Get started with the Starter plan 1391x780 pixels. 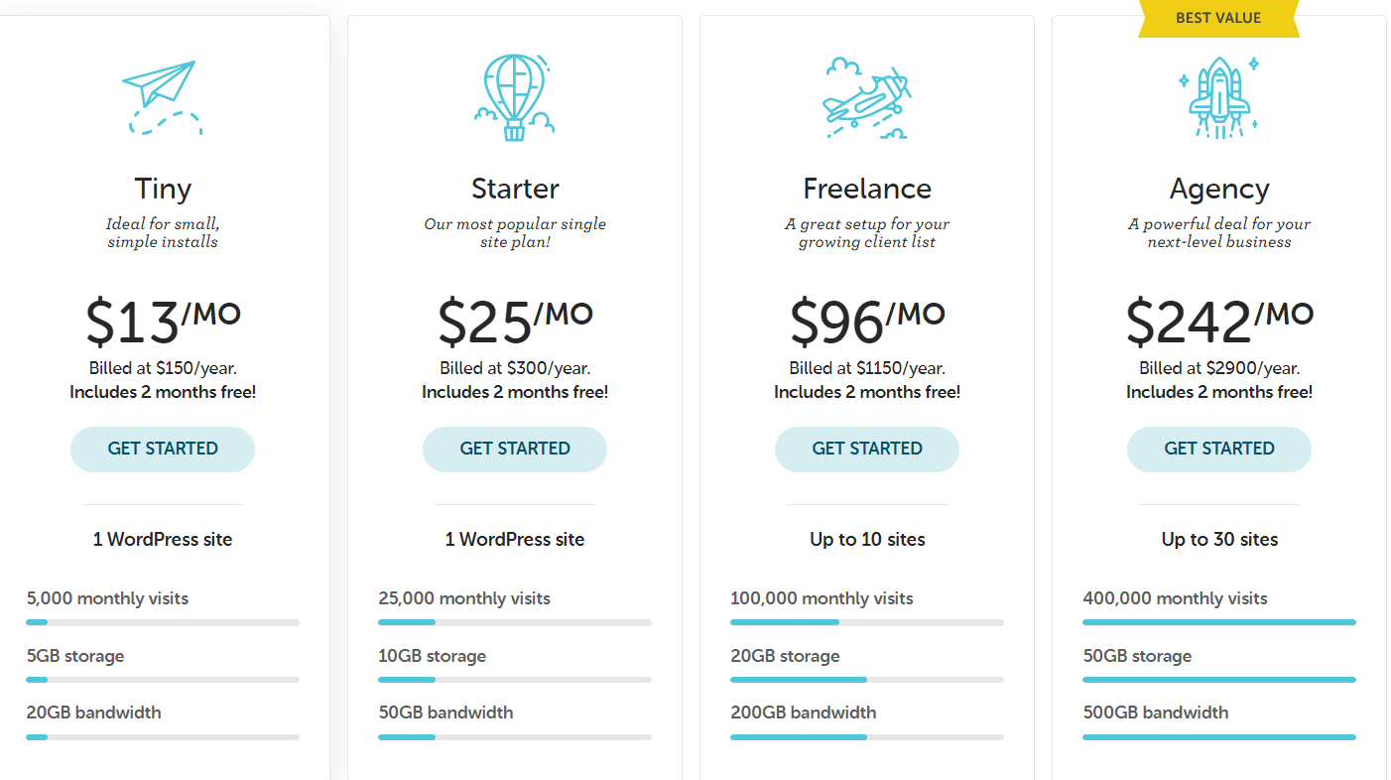coord(515,449)
